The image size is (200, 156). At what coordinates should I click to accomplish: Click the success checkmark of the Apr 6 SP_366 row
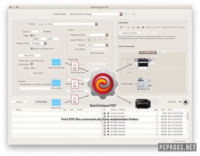(104, 116)
